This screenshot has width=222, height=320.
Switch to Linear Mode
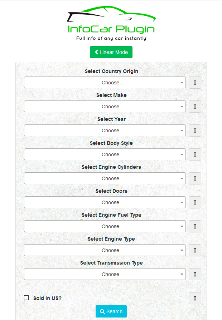point(111,52)
